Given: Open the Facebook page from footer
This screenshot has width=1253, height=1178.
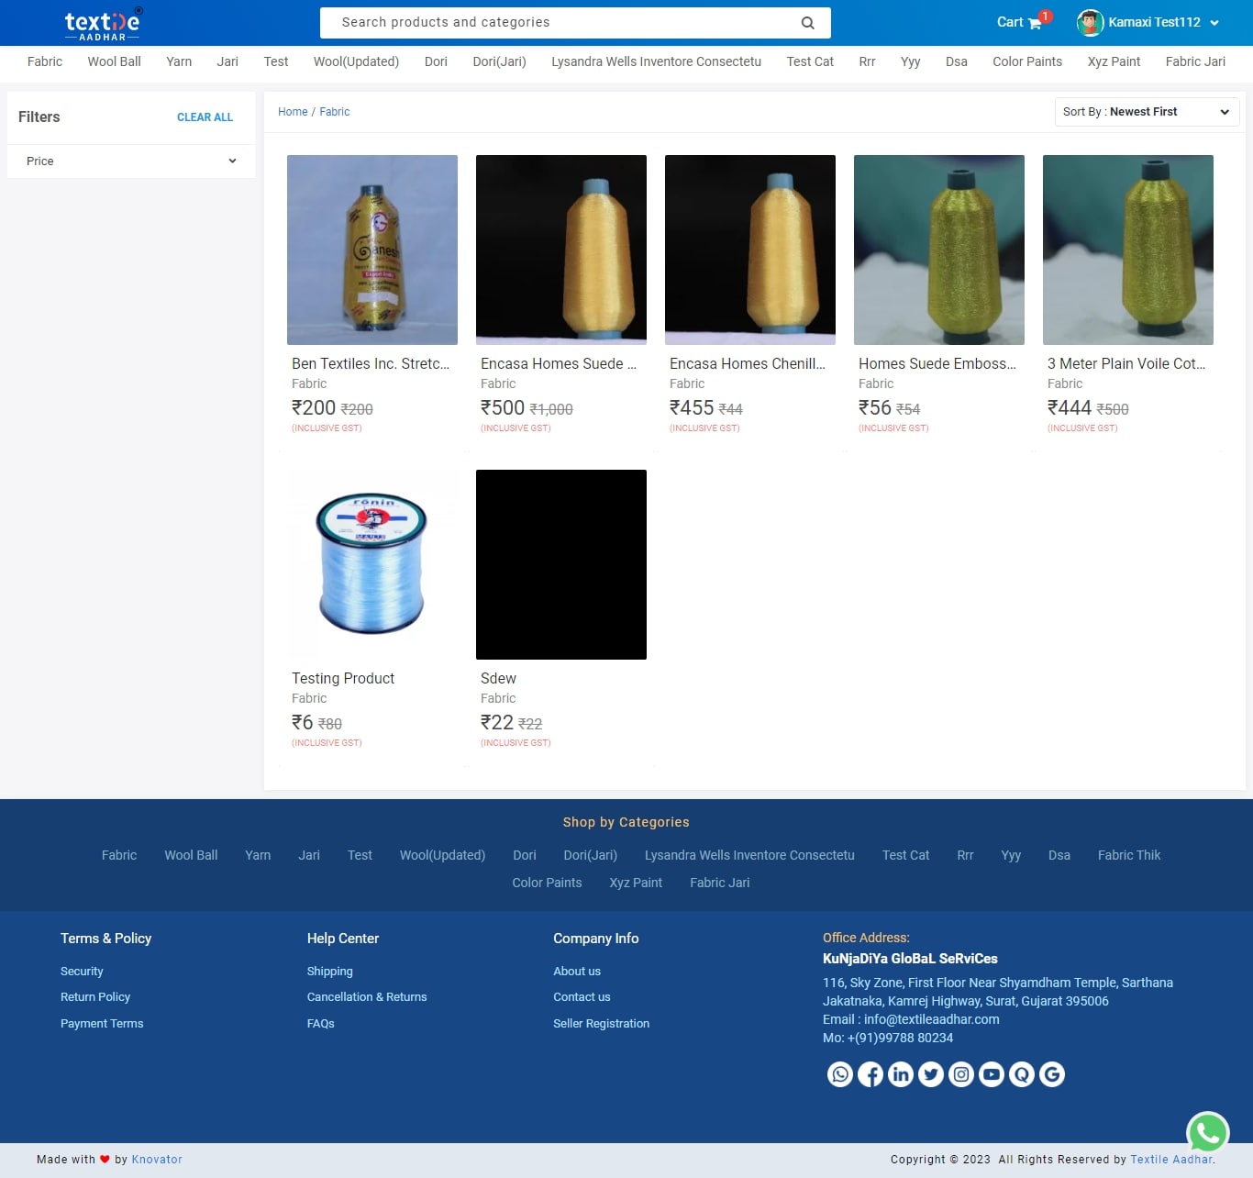Looking at the screenshot, I should tap(870, 1074).
